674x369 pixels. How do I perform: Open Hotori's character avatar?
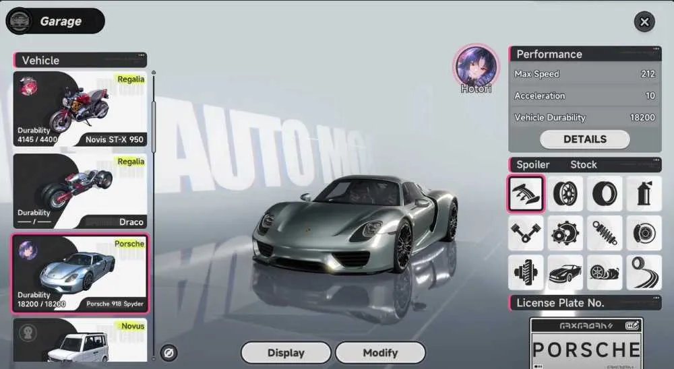coord(477,67)
